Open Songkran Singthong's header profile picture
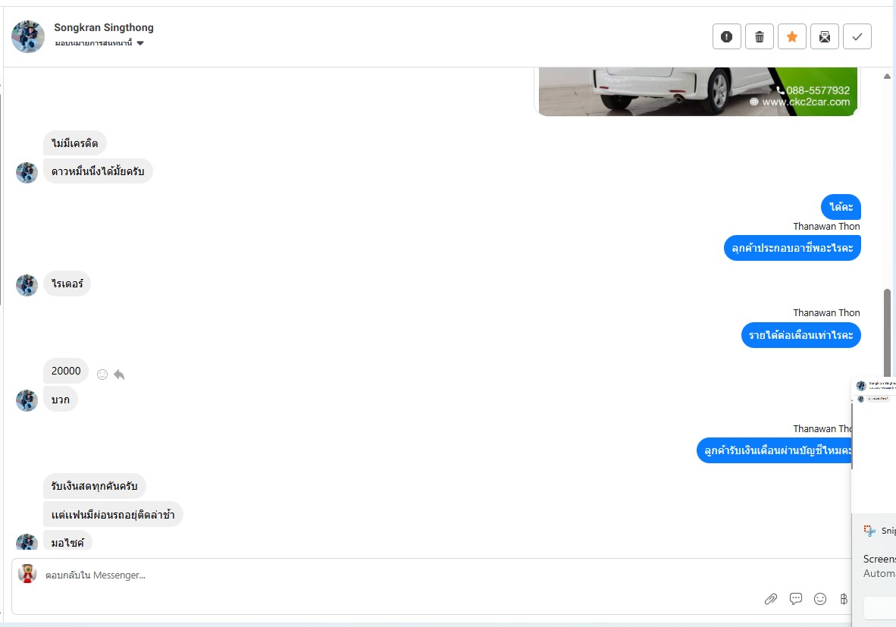This screenshot has width=896, height=627. click(x=28, y=36)
